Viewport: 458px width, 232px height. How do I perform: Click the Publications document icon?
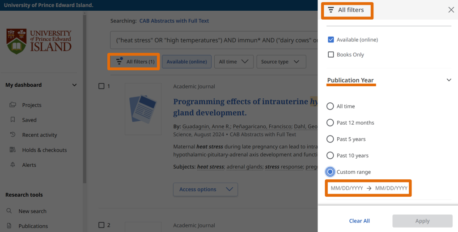(9, 226)
